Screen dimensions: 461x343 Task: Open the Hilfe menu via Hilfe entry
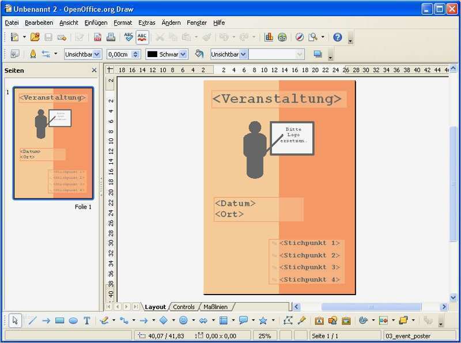coord(218,22)
